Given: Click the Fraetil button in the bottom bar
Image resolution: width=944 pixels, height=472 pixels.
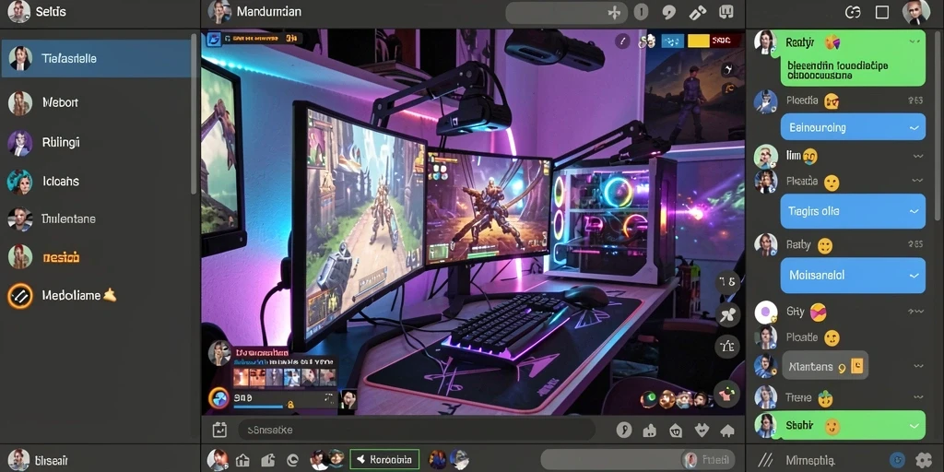Looking at the screenshot, I should pos(707,459).
